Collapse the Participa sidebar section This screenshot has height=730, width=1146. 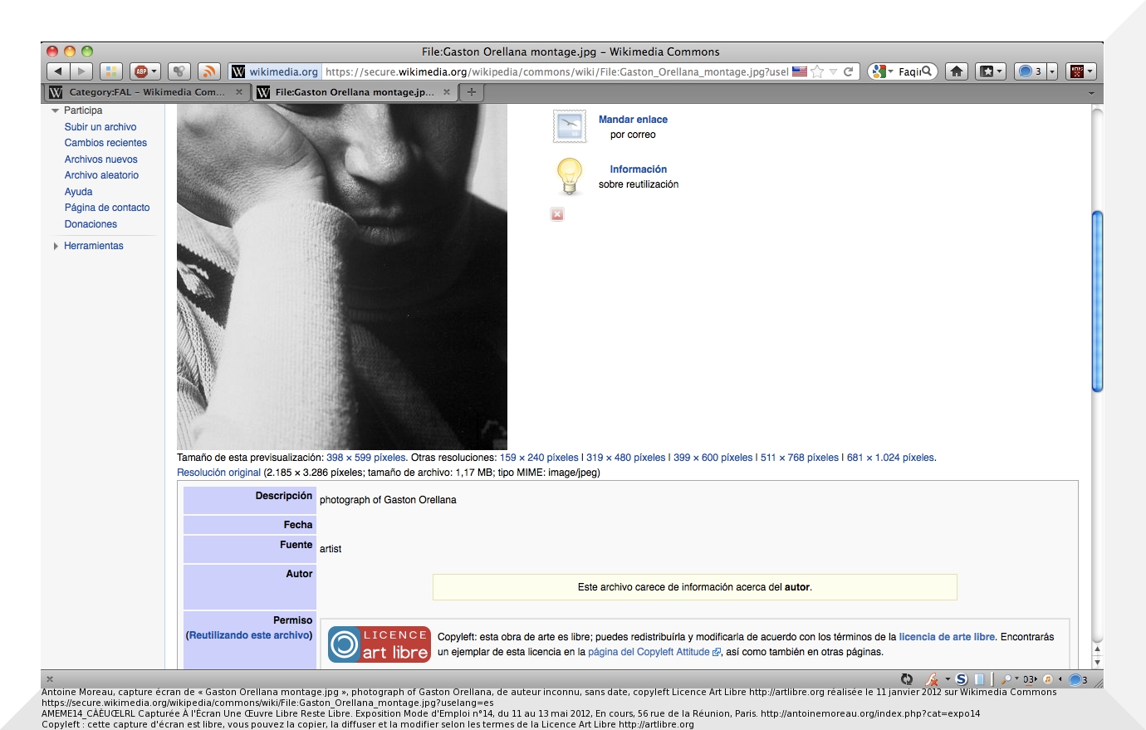(x=56, y=110)
